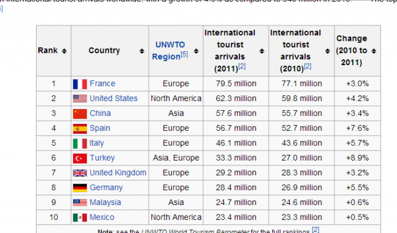This screenshot has width=397, height=233.
Task: Click the Germany flag icon
Action: [80, 188]
